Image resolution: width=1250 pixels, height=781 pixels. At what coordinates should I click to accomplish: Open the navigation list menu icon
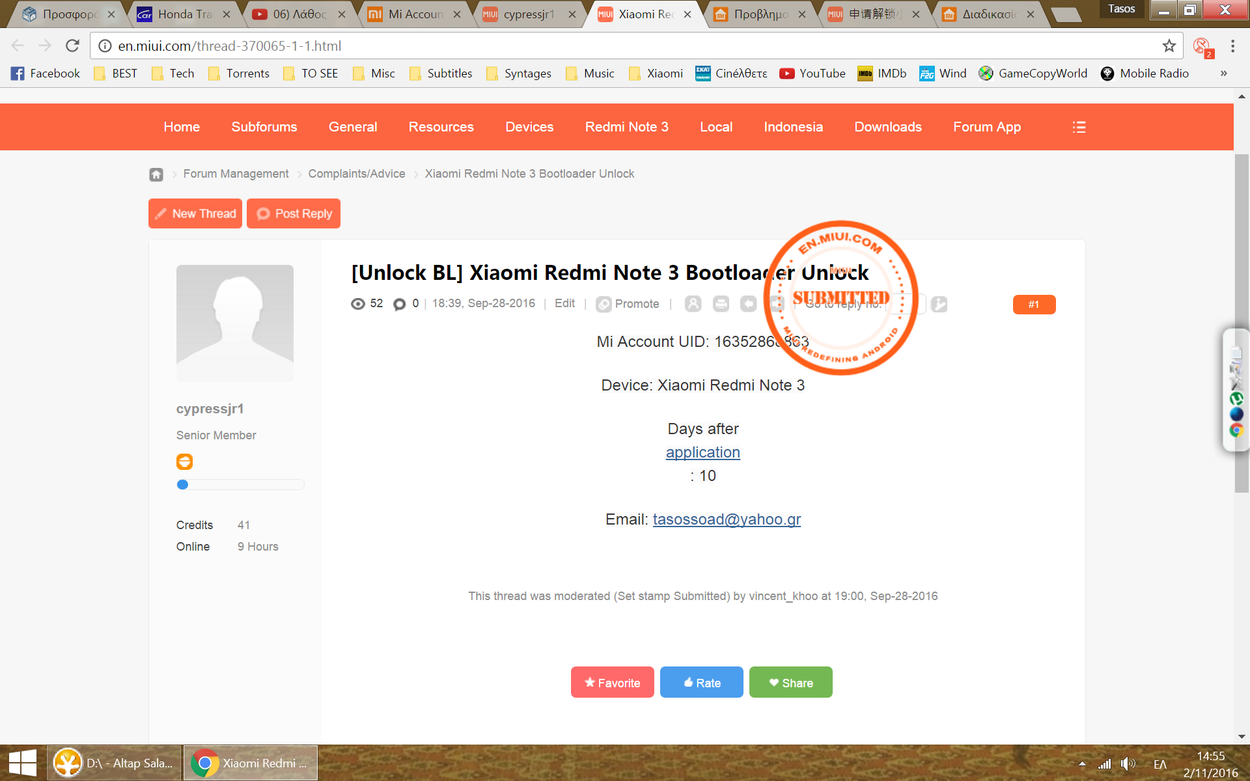1079,127
